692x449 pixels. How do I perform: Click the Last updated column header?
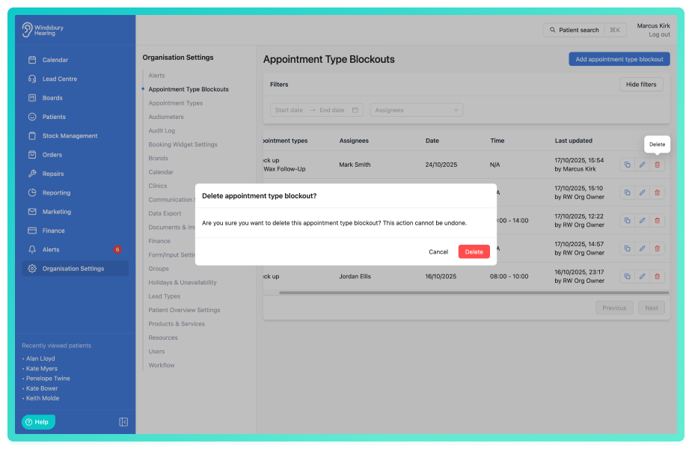click(573, 141)
